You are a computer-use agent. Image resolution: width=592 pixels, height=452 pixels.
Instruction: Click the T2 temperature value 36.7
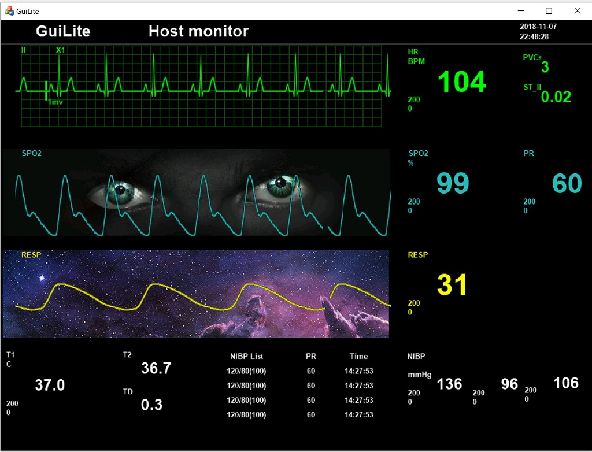click(156, 368)
